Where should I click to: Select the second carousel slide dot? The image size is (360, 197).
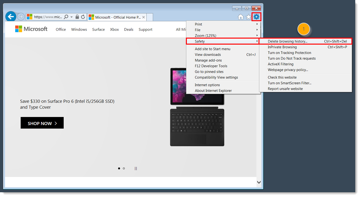click(124, 169)
